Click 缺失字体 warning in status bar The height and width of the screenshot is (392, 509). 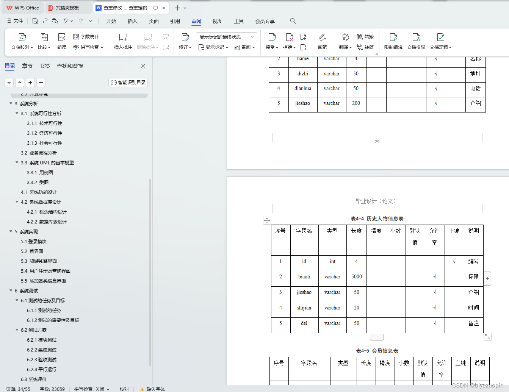point(152,389)
